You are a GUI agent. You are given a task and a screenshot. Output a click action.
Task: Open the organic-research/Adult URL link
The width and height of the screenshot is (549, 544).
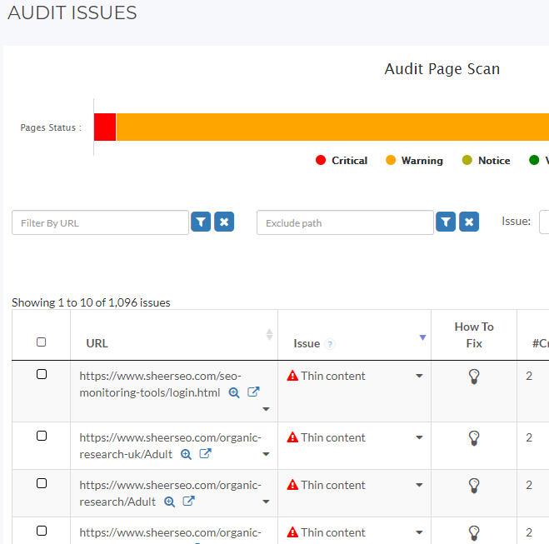(171, 493)
